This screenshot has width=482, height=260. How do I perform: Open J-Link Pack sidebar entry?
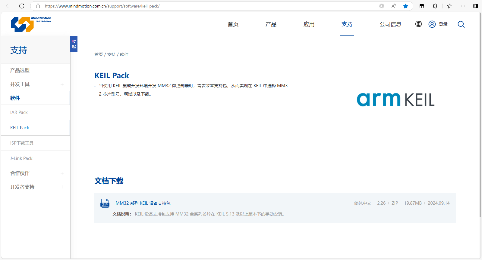click(x=21, y=158)
